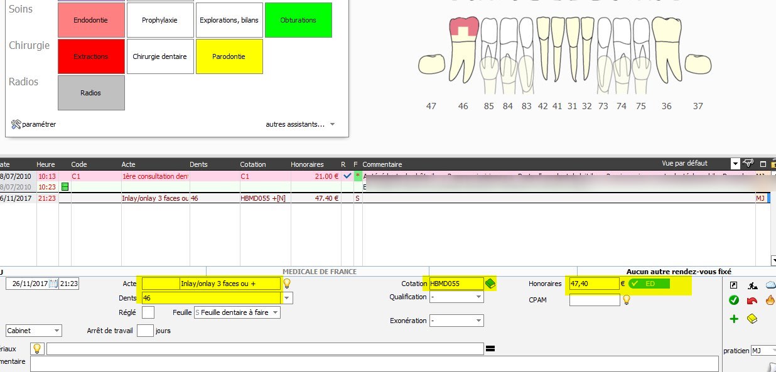Click the lightbulb beside CPAM field
This screenshot has width=776, height=372.
626,300
